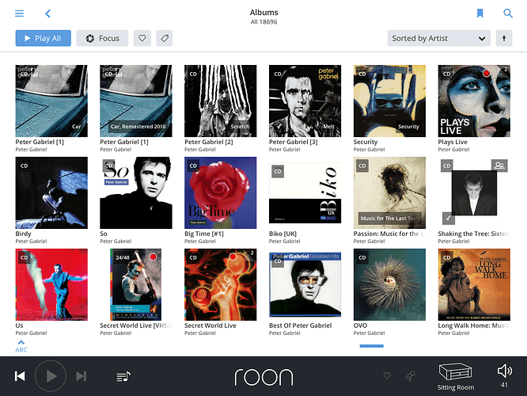Open search with the magnifier icon
527x396 pixels.
tap(507, 13)
